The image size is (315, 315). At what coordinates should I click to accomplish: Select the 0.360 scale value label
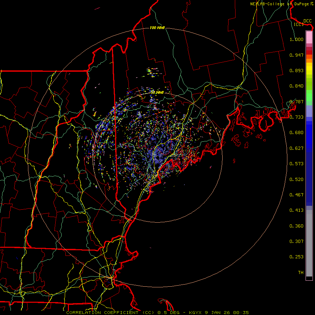(x=296, y=226)
